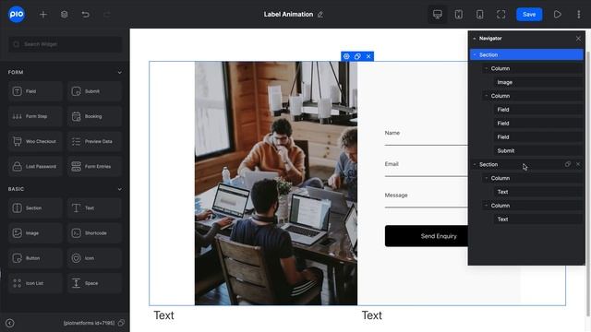591x332 pixels.
Task: Switch to desktop view icon
Action: click(437, 15)
